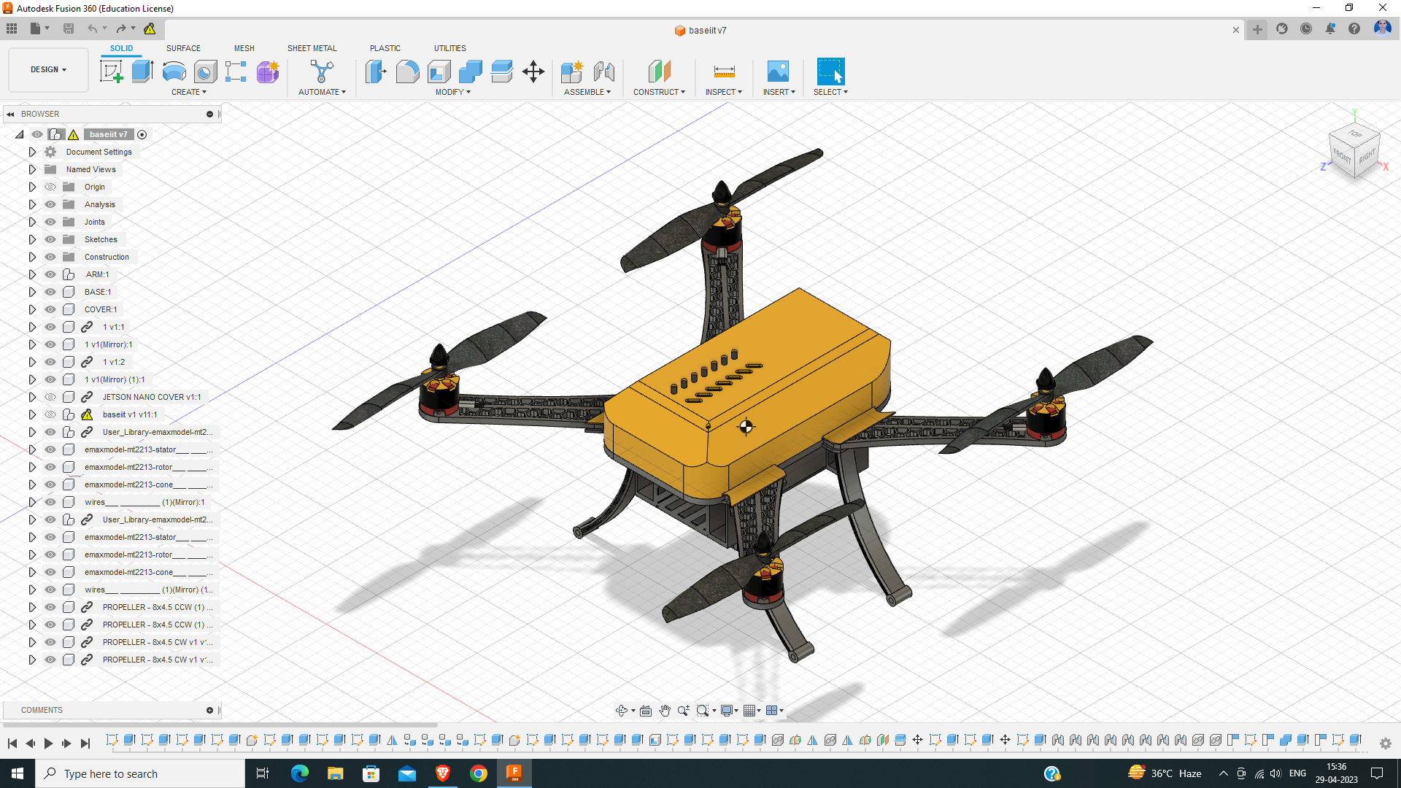Show the JETSON NANO COVER v1:1 component
This screenshot has width=1401, height=788.
pos(50,397)
